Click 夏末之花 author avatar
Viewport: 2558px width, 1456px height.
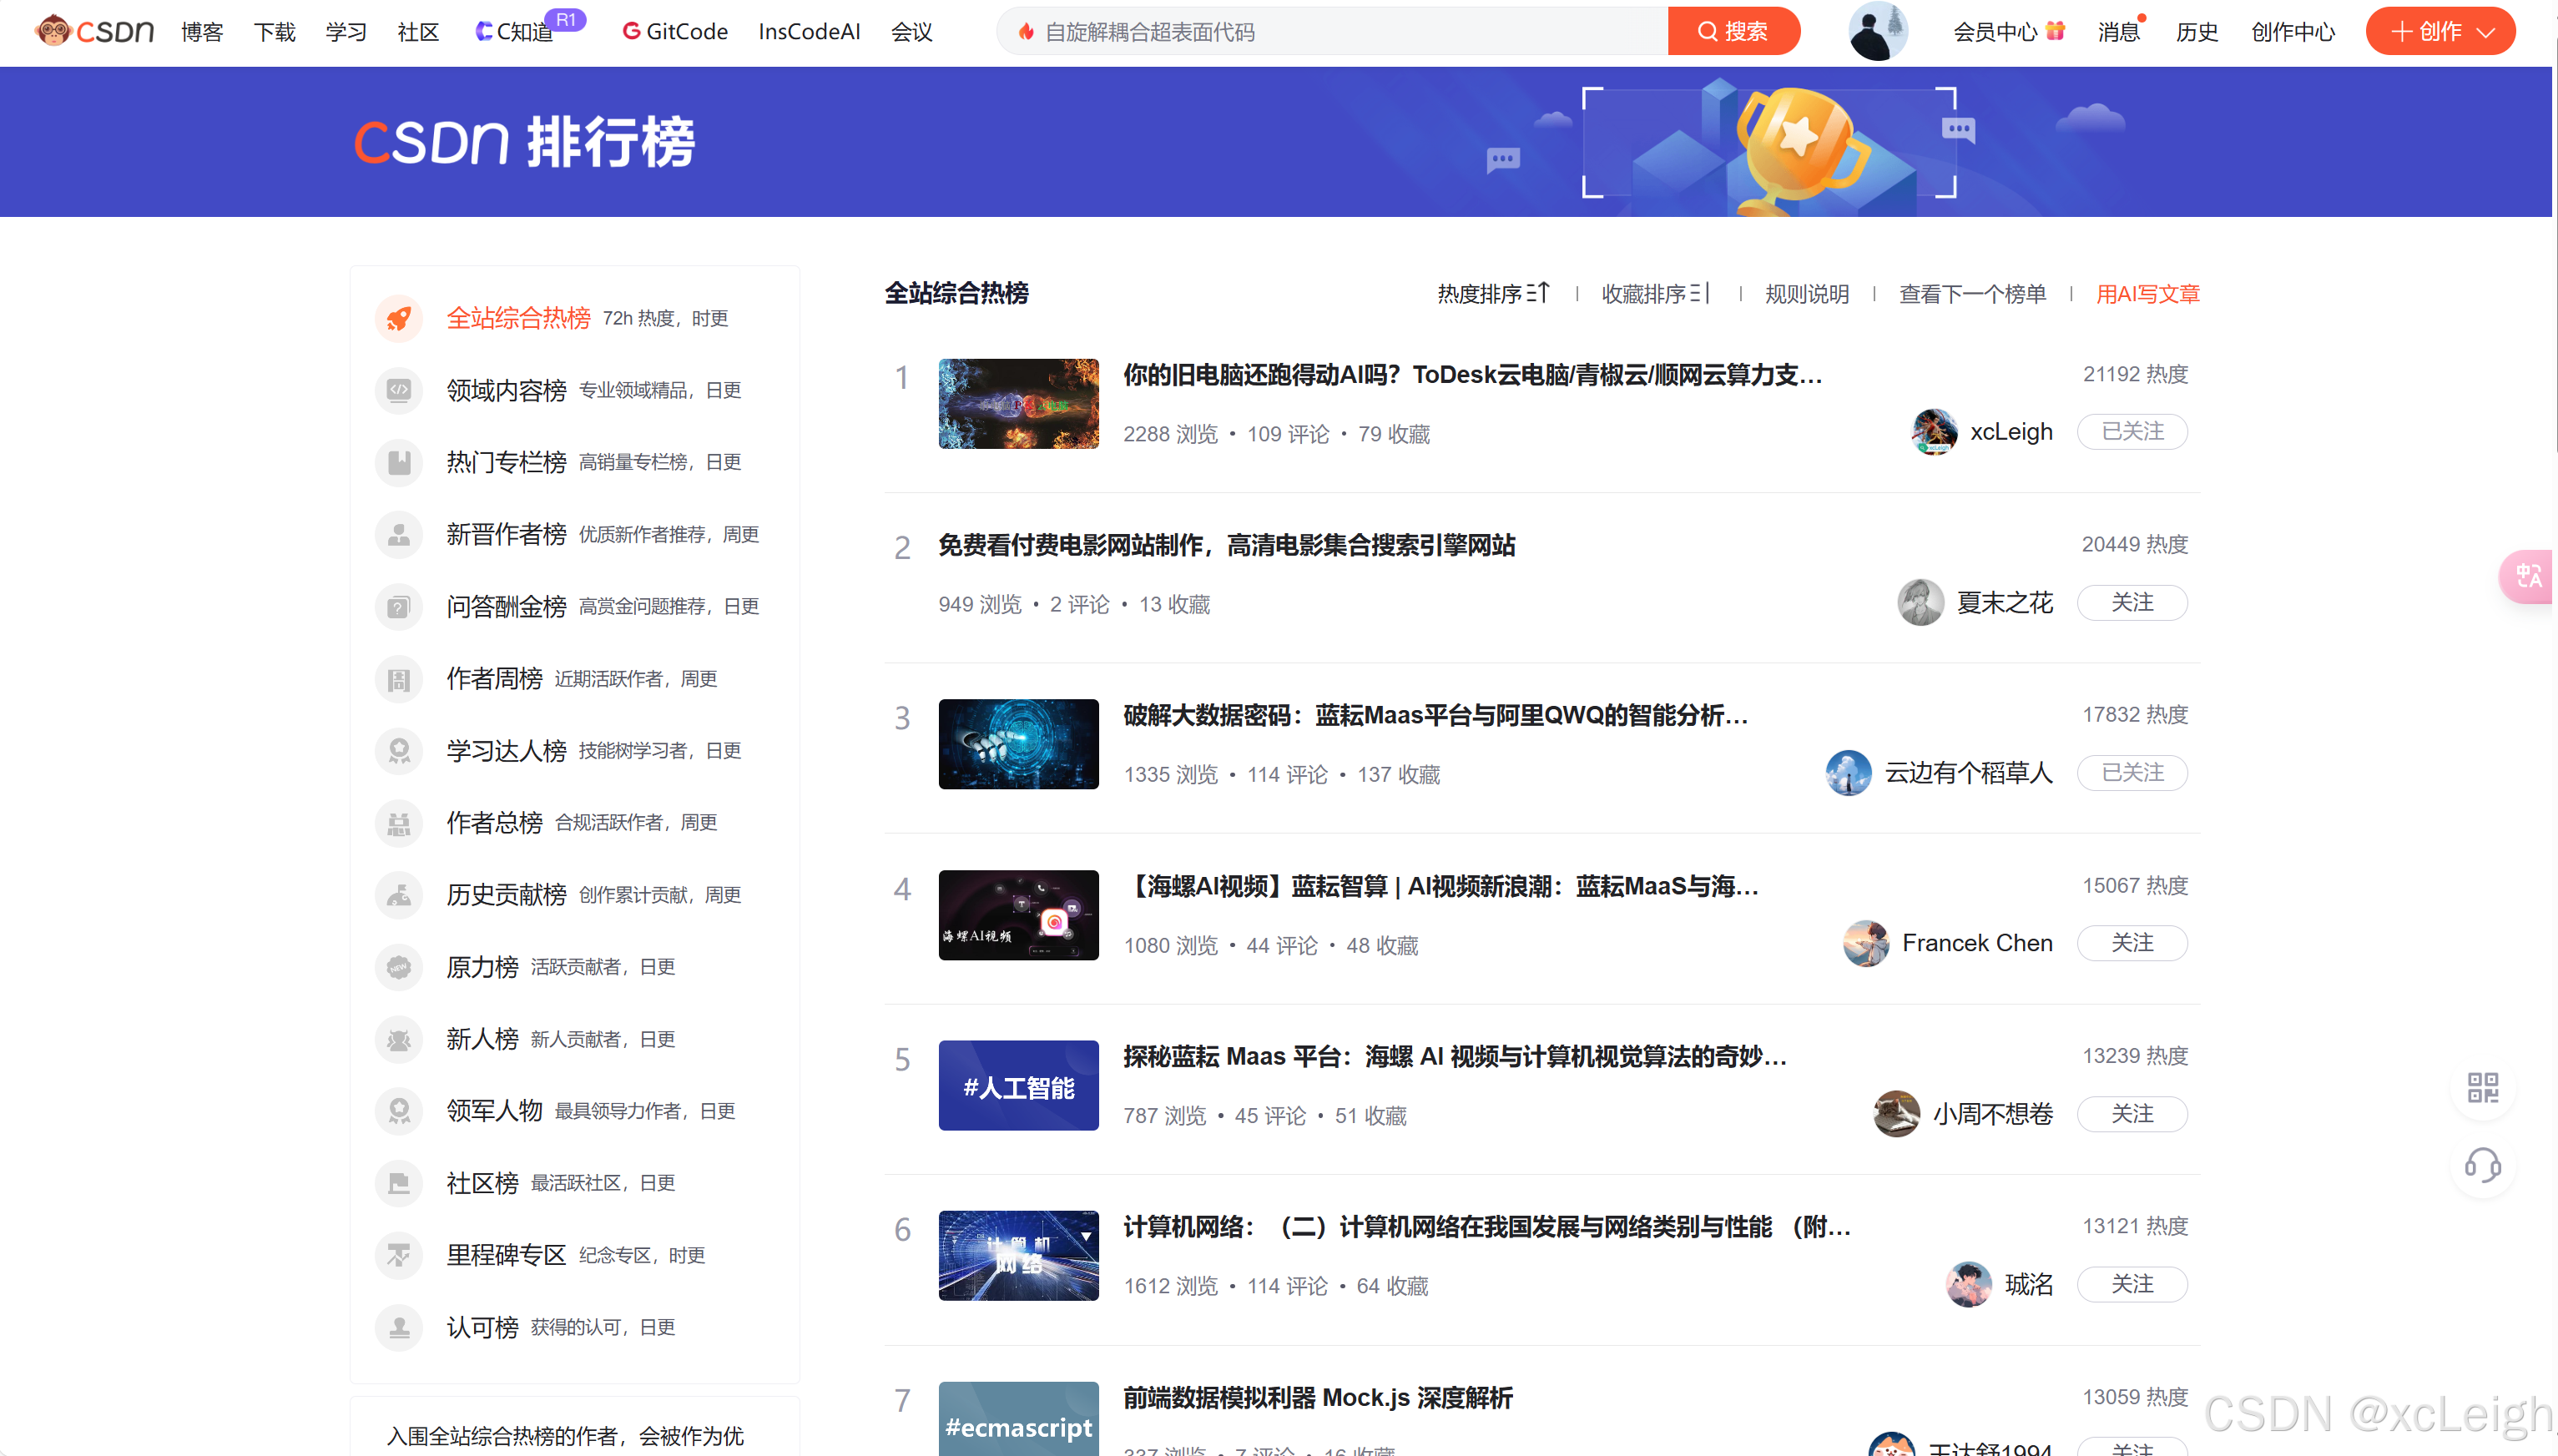[x=1920, y=603]
